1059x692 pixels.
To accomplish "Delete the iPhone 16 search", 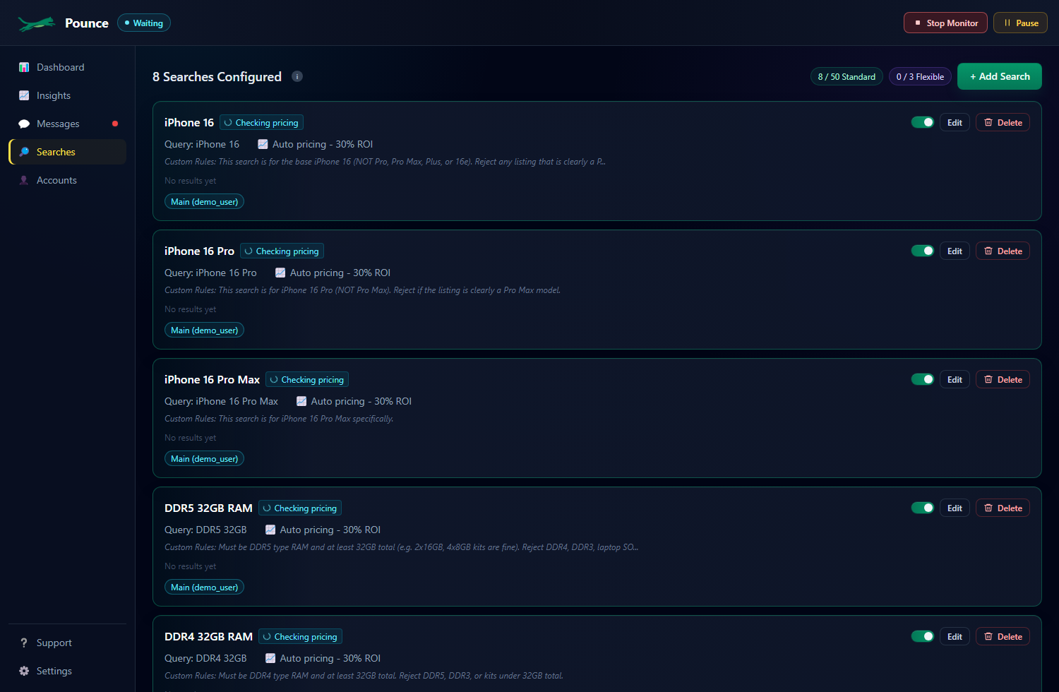I will [x=1003, y=122].
